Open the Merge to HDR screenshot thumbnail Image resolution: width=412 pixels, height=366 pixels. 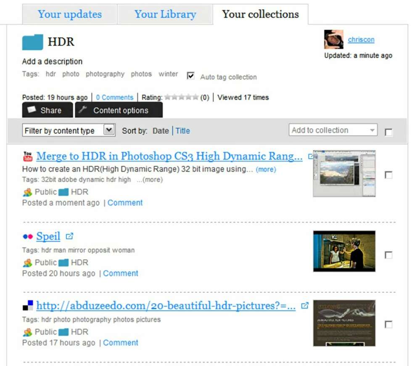pos(344,173)
